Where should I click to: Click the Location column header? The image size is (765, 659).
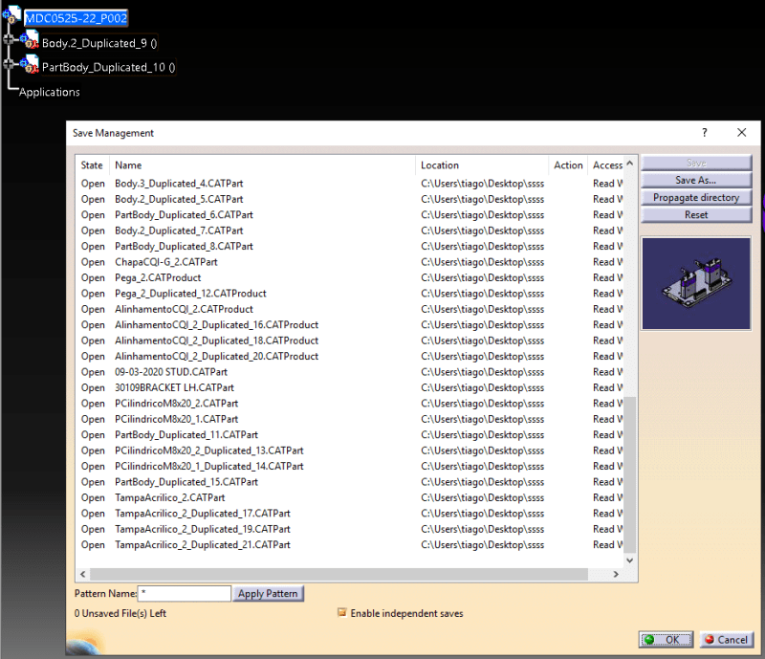482,165
